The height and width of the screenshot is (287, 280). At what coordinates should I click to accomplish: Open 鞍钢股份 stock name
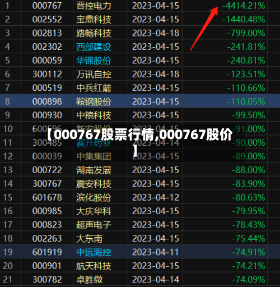(x=94, y=101)
